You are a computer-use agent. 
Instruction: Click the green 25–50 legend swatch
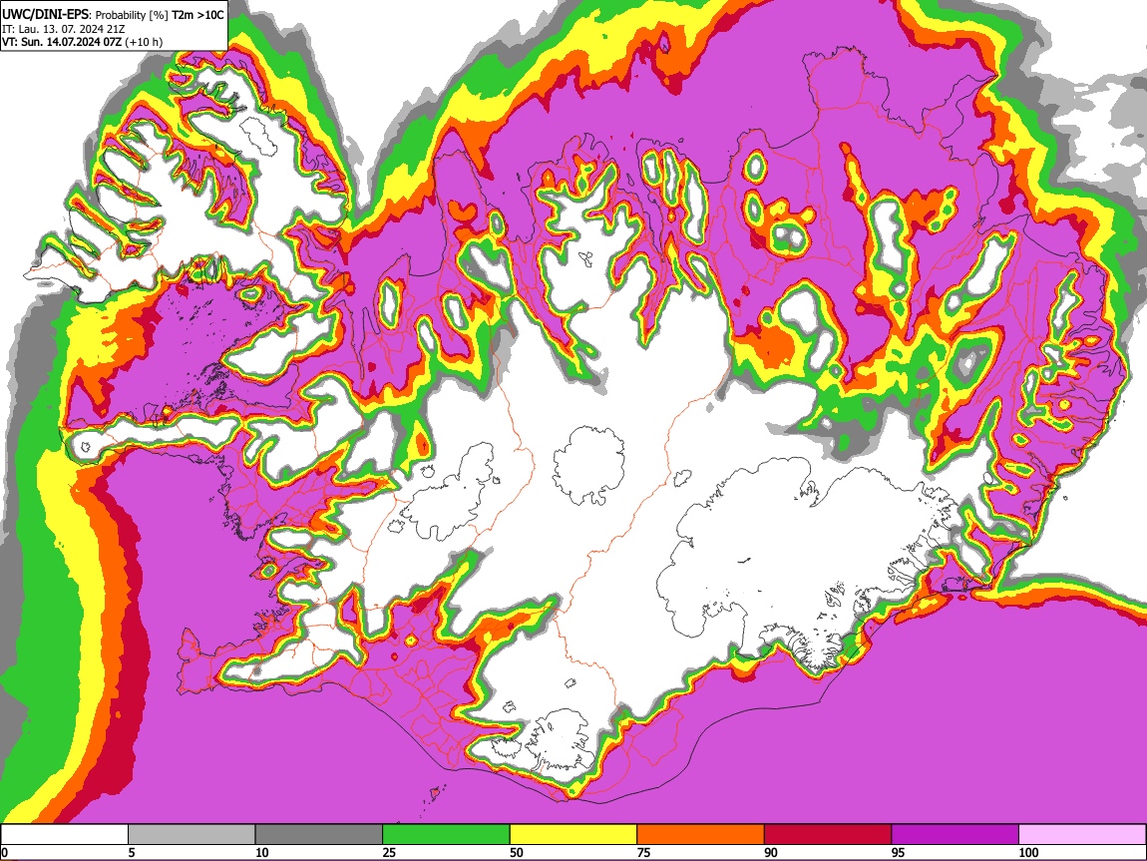point(446,835)
